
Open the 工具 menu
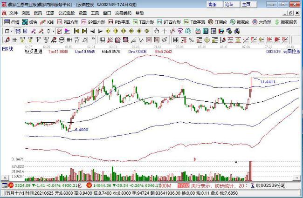coord(95,13)
